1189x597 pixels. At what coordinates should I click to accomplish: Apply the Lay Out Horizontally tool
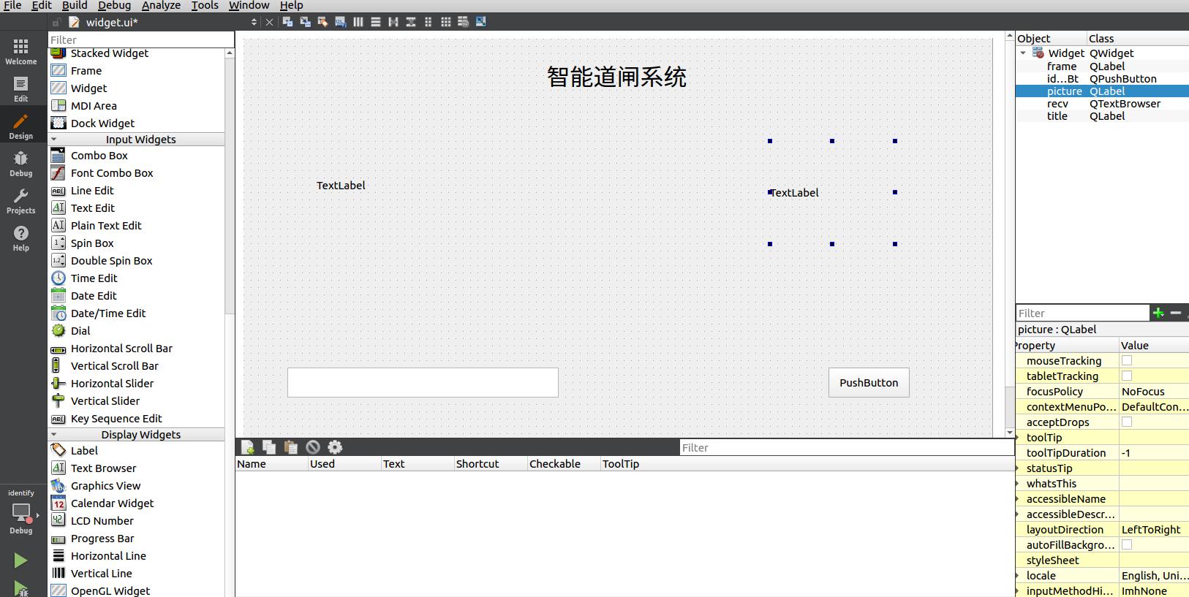pos(358,22)
